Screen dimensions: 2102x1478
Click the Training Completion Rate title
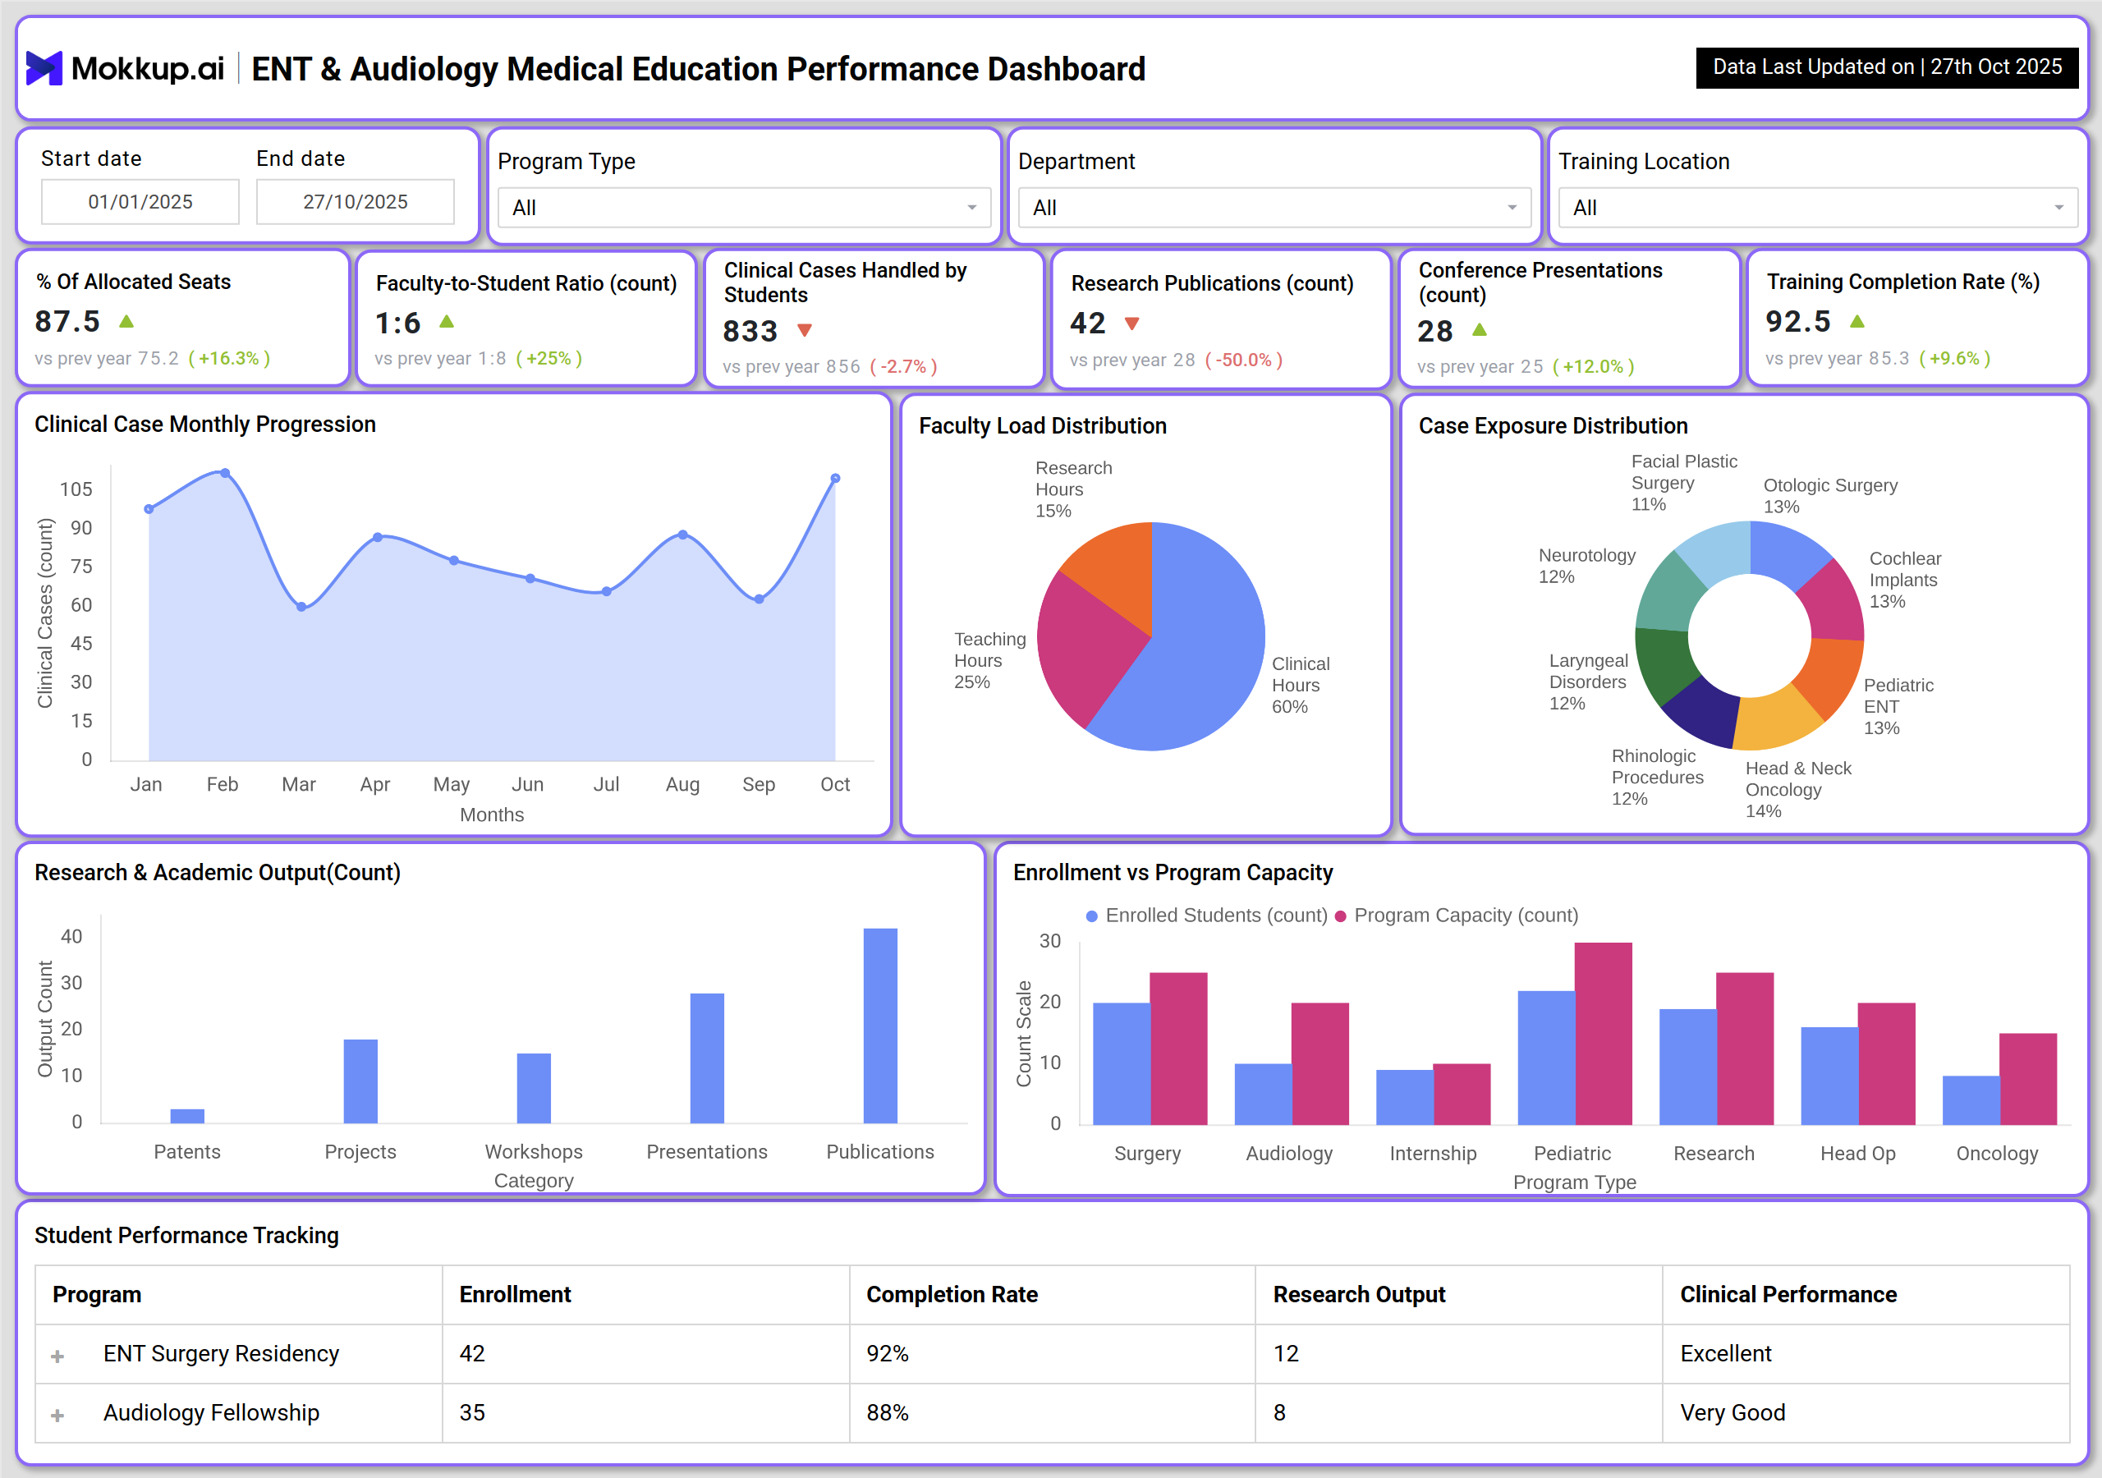(x=1902, y=282)
